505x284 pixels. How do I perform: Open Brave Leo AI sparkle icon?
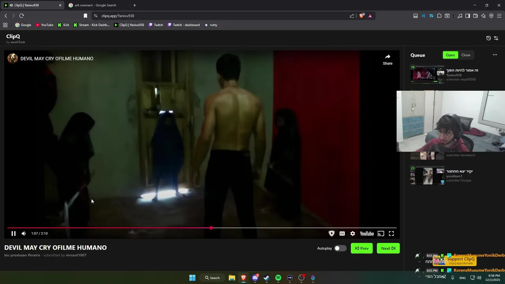[x=483, y=16]
